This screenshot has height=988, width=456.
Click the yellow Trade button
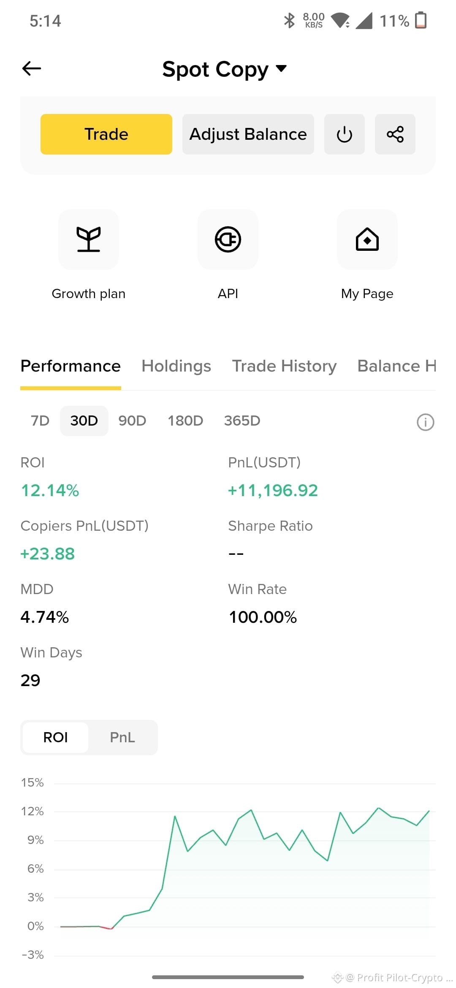click(x=106, y=134)
